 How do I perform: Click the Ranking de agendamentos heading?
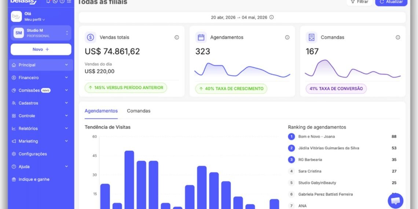tap(317, 127)
